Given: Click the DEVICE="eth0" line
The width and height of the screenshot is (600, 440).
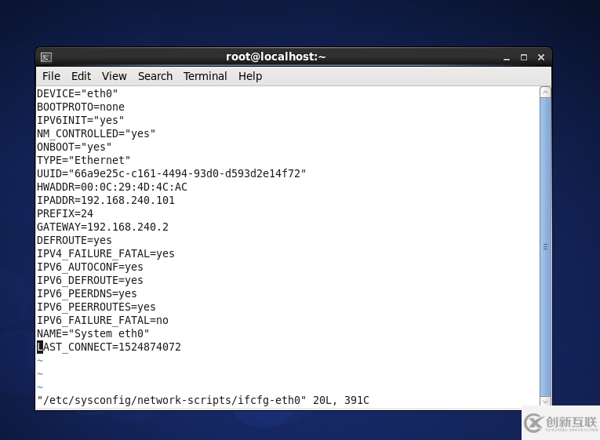Looking at the screenshot, I should coord(78,94).
